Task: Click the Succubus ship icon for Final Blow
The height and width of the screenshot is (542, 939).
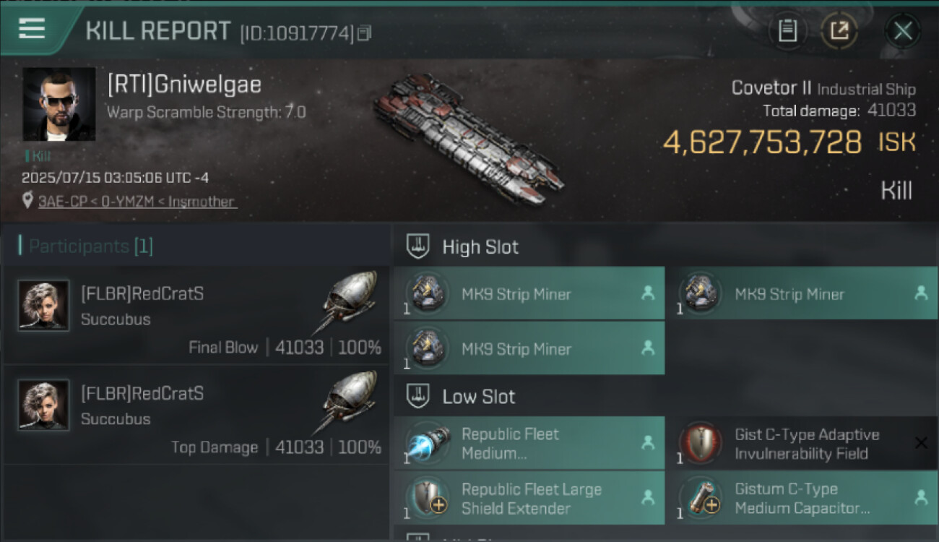Action: (348, 301)
